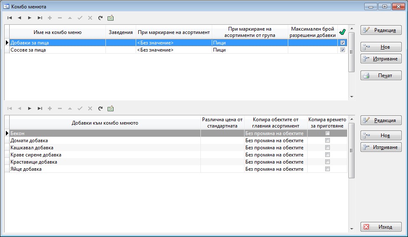This screenshot has height=237, width=408.
Task: Click refresh icon in lower toolbar
Action: [100, 109]
